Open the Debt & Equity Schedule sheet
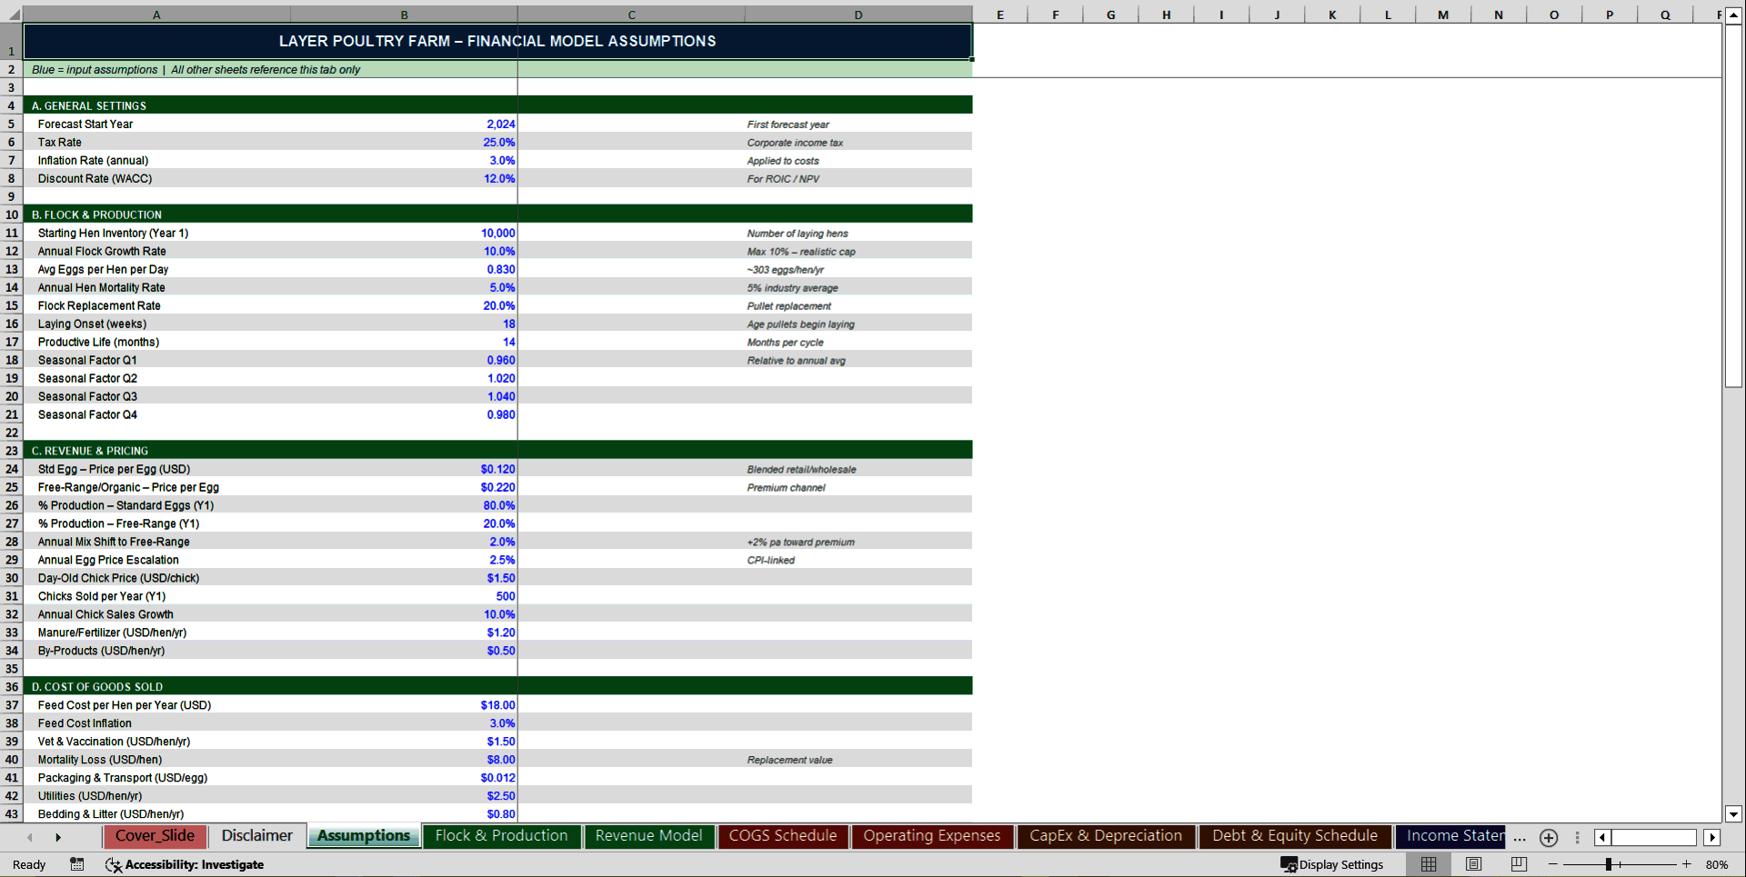The width and height of the screenshot is (1746, 877). click(x=1294, y=835)
